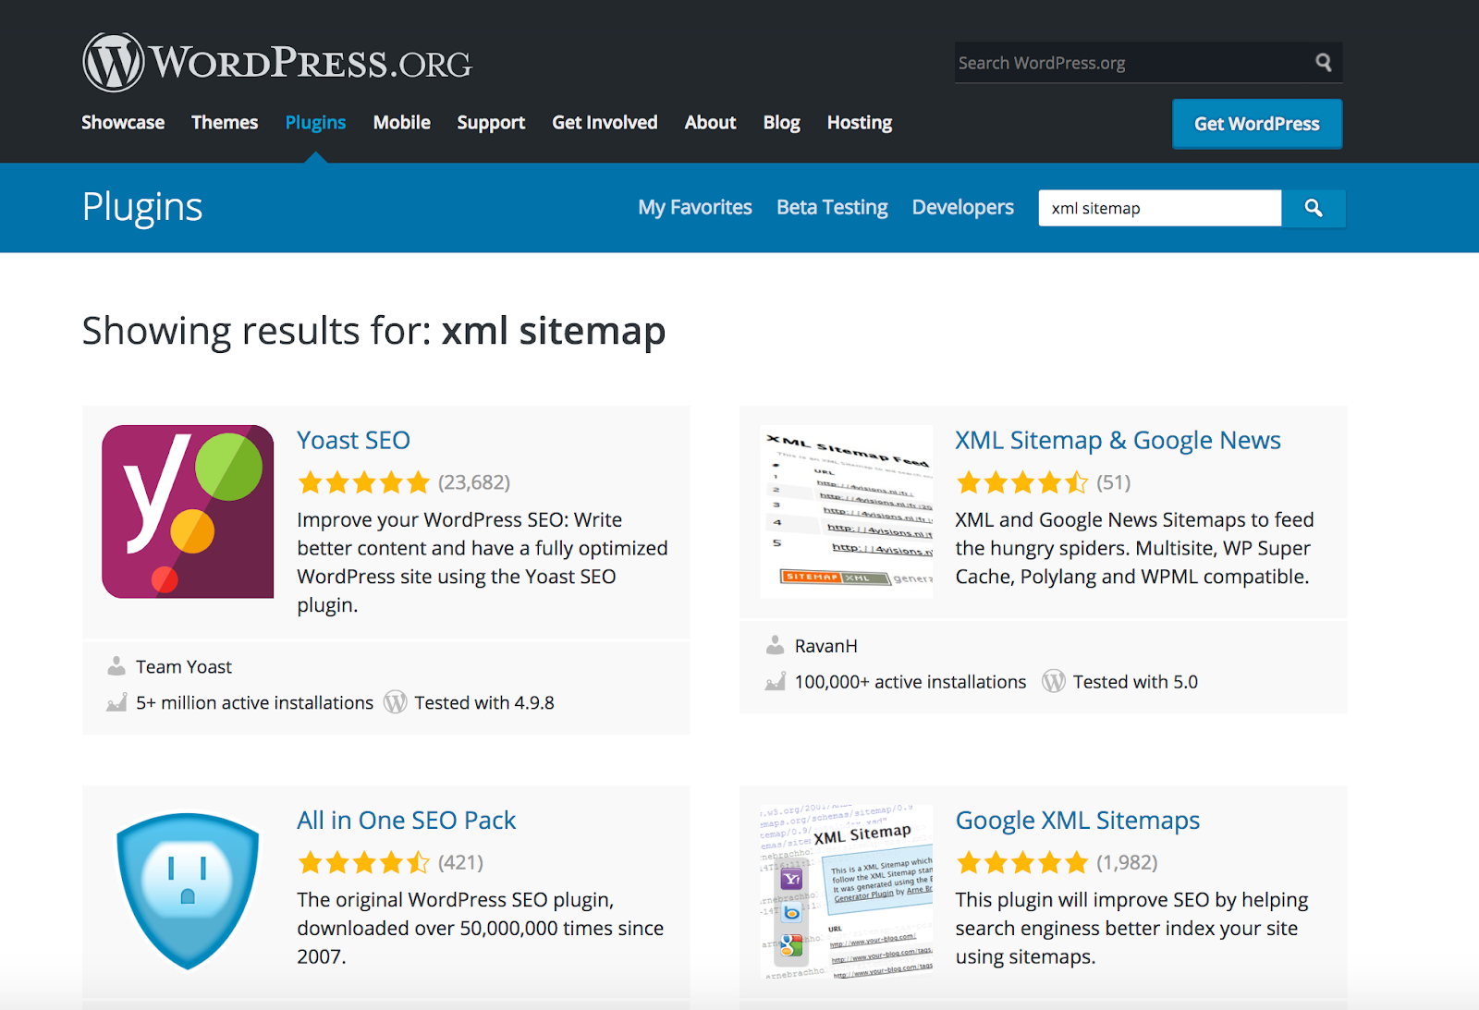
Task: Click the 5+ million active installations text
Action: pyautogui.click(x=255, y=702)
